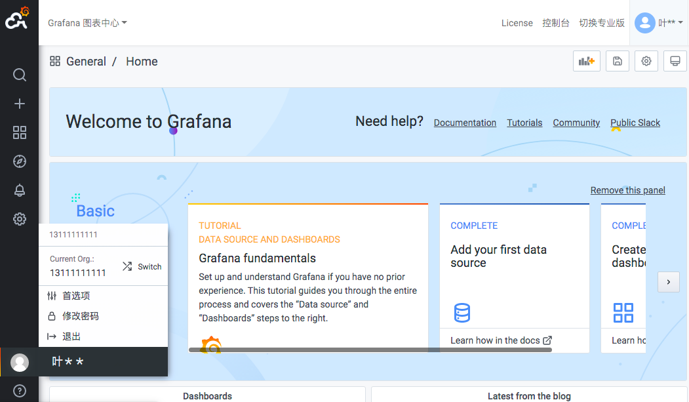Open the Public Slack link

point(635,123)
